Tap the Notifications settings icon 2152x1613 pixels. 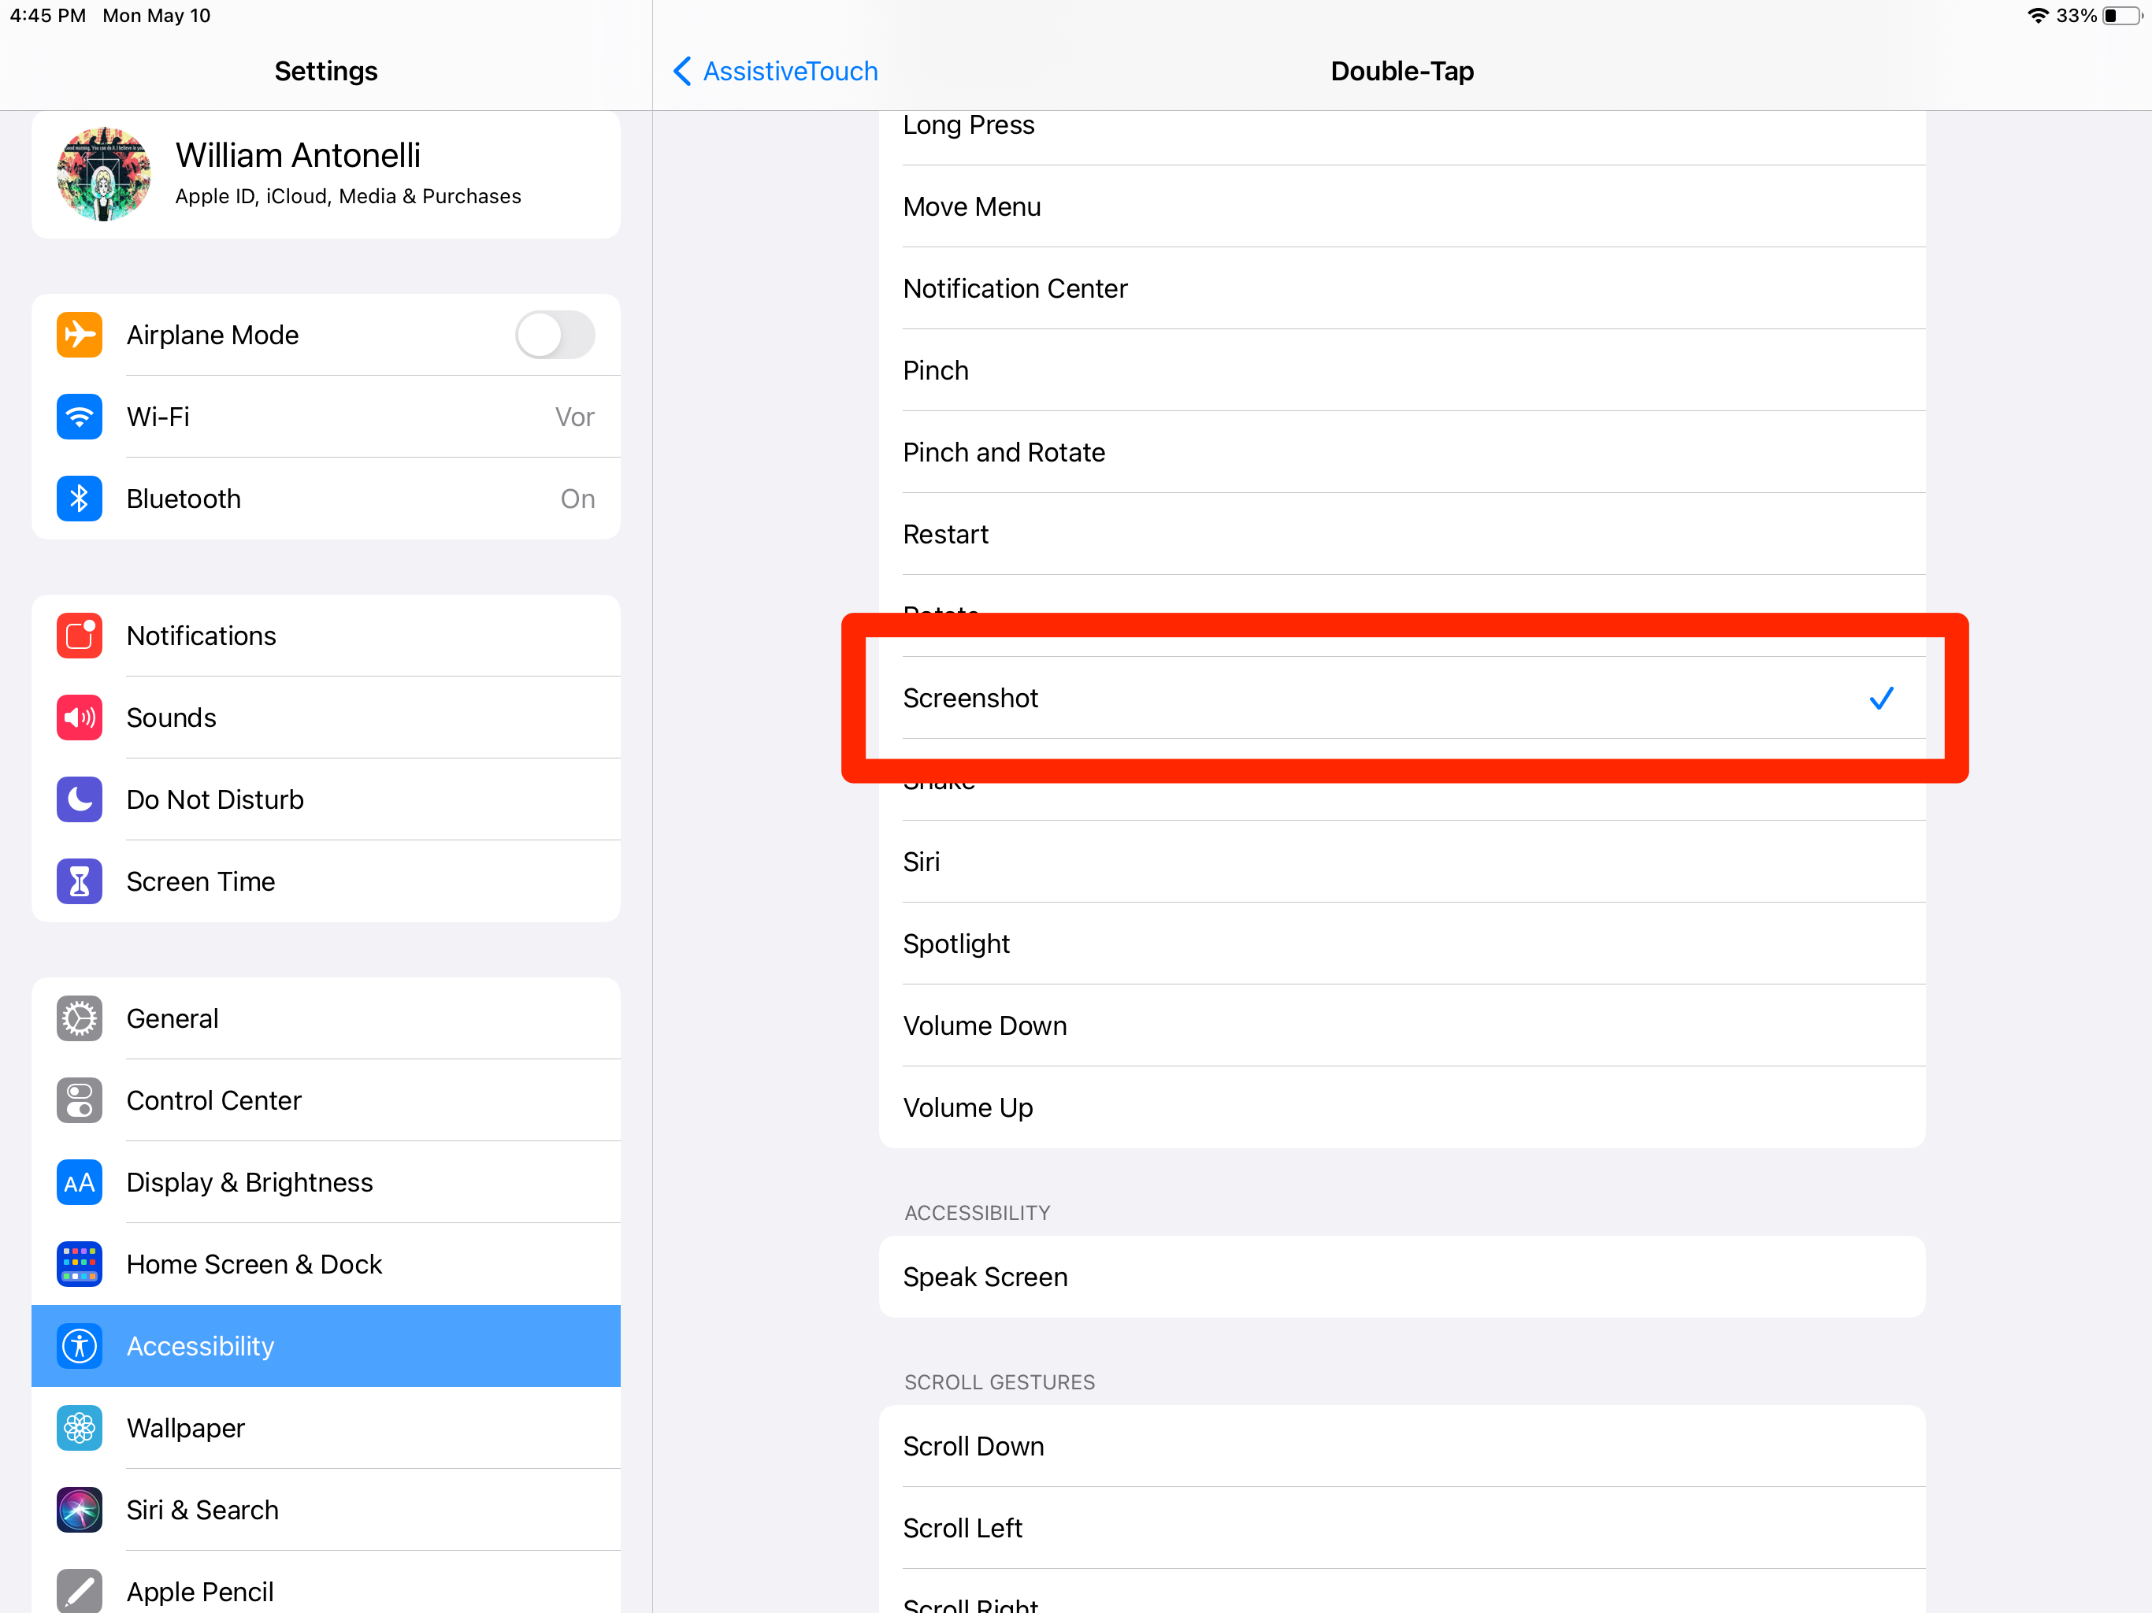click(x=80, y=634)
